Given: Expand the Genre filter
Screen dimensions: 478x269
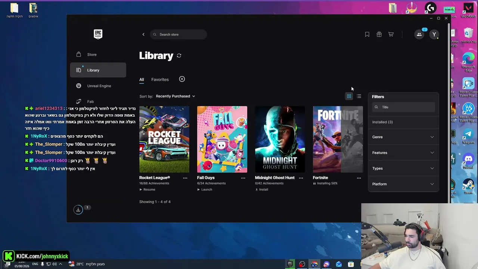Looking at the screenshot, I should [x=403, y=137].
